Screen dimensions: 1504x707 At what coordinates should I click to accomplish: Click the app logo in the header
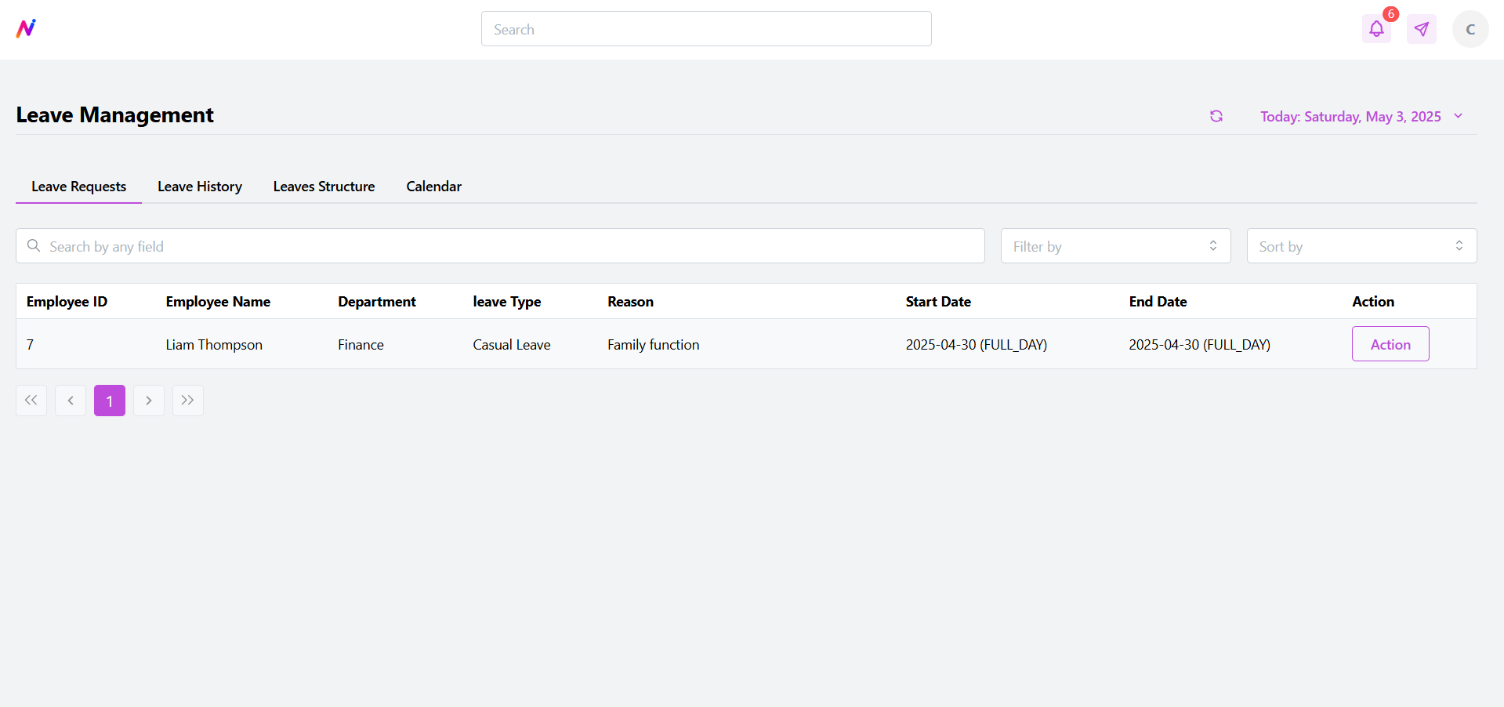[x=26, y=29]
